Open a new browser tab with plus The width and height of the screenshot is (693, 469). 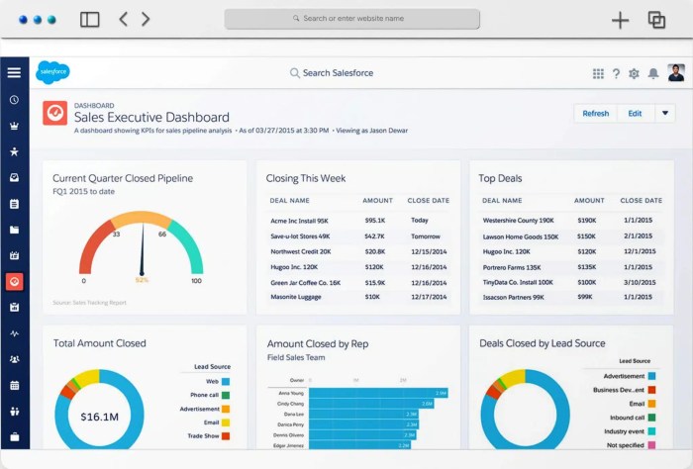coord(621,20)
